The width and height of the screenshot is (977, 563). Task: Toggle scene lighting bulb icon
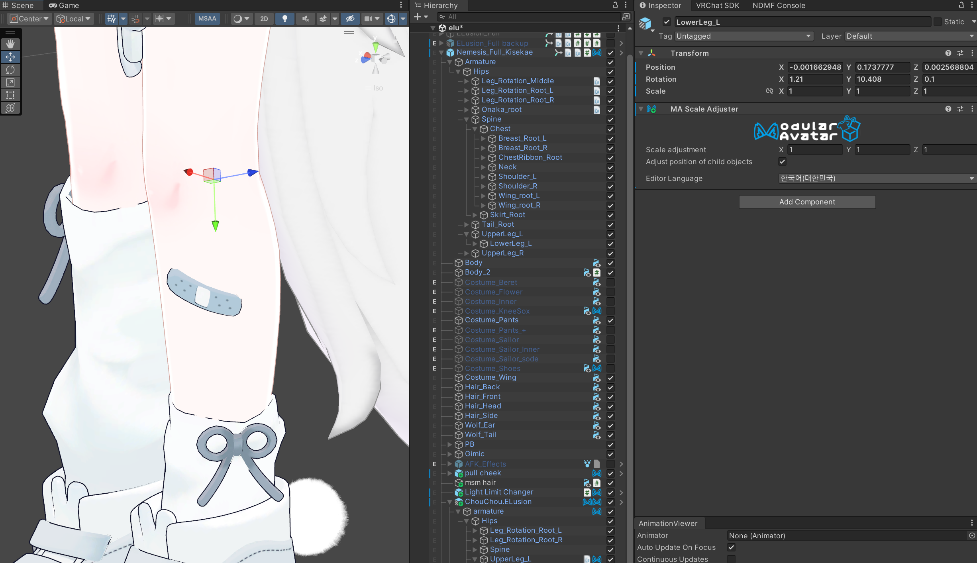285,19
